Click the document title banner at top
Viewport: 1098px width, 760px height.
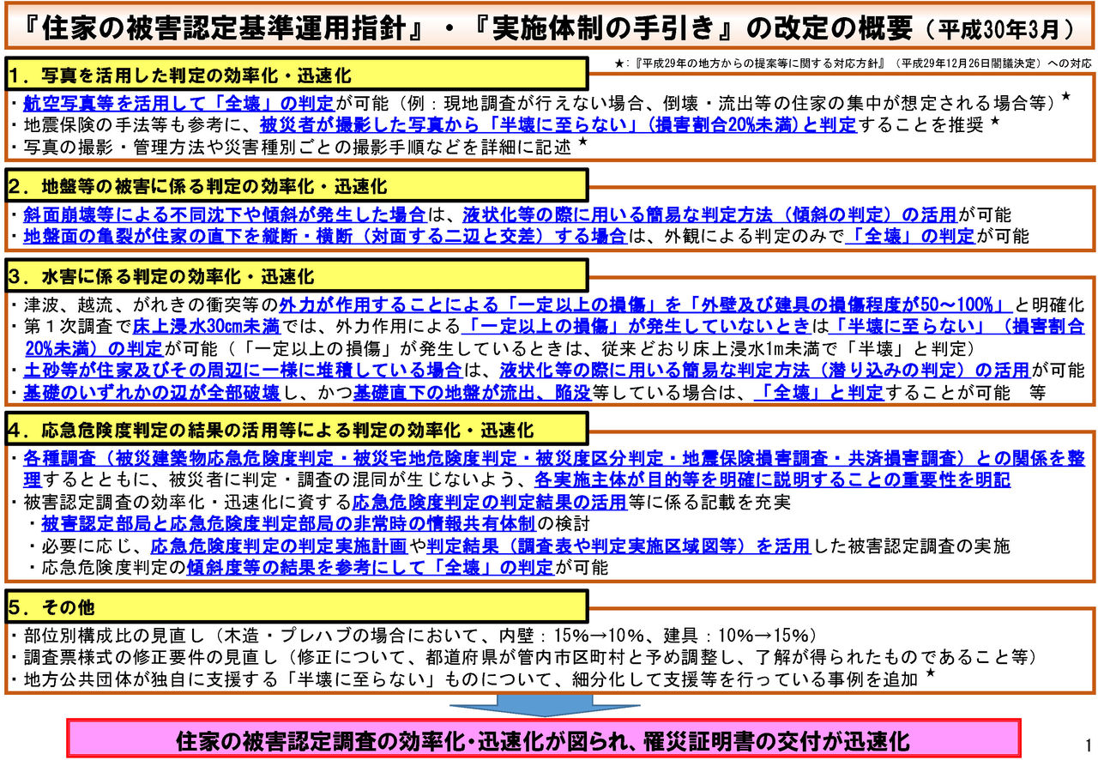point(548,27)
